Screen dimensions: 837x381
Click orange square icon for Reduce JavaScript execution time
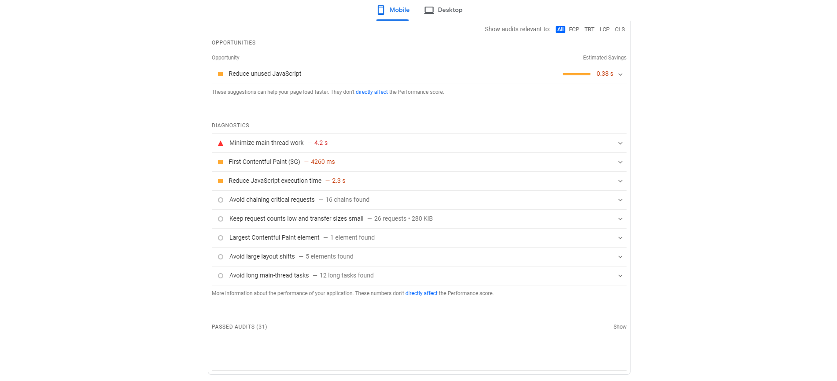[220, 181]
